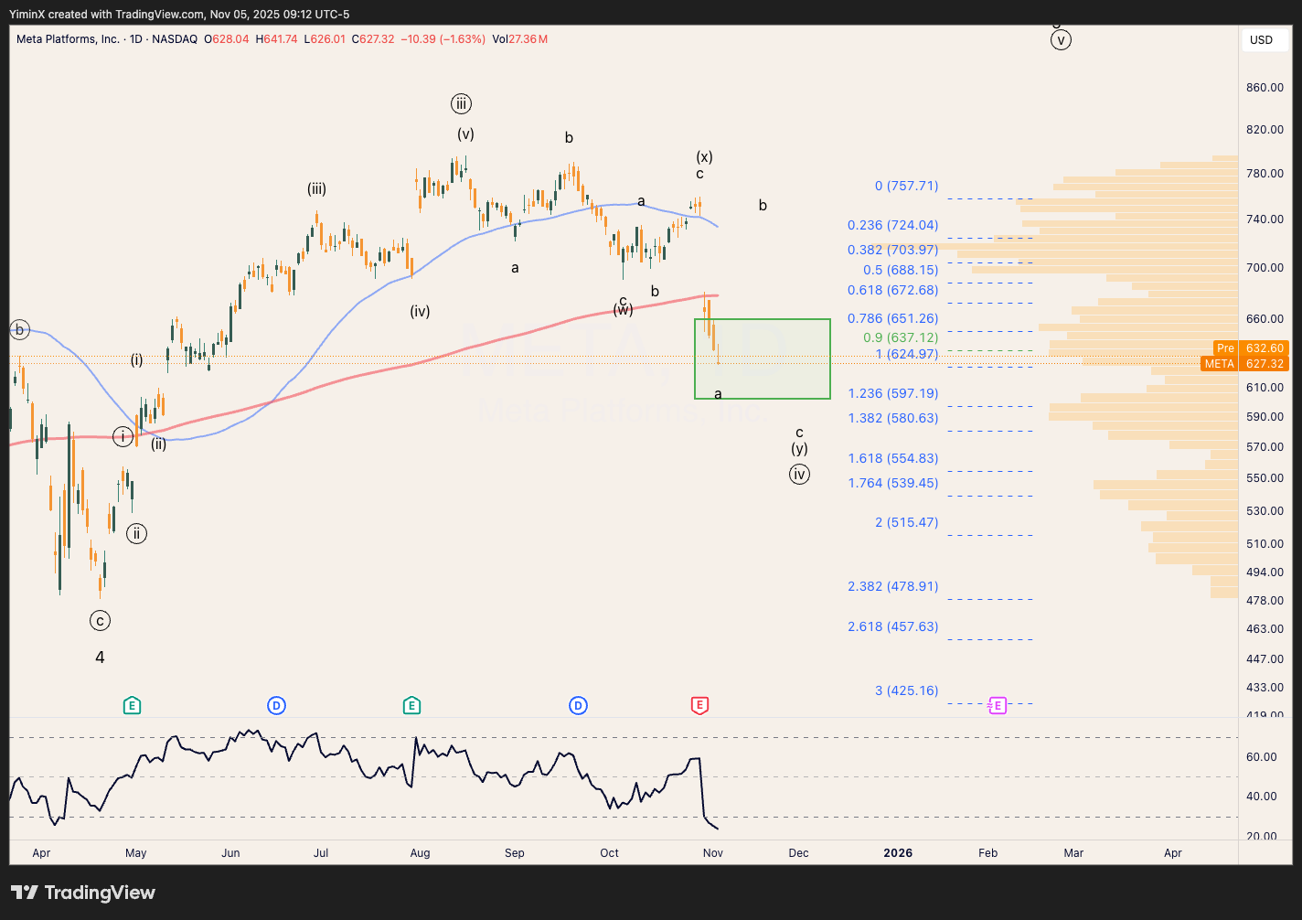Open the dividend D marker nearest Oct

pyautogui.click(x=578, y=705)
